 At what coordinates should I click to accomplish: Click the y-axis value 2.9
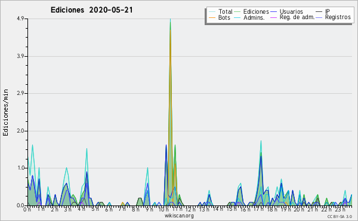(20, 93)
